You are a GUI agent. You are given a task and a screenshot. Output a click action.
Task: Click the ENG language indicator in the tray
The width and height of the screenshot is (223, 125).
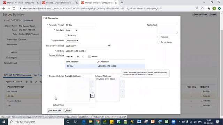click(200, 122)
